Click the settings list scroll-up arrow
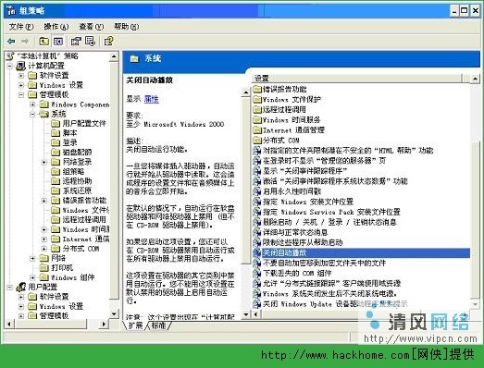 click(x=475, y=79)
